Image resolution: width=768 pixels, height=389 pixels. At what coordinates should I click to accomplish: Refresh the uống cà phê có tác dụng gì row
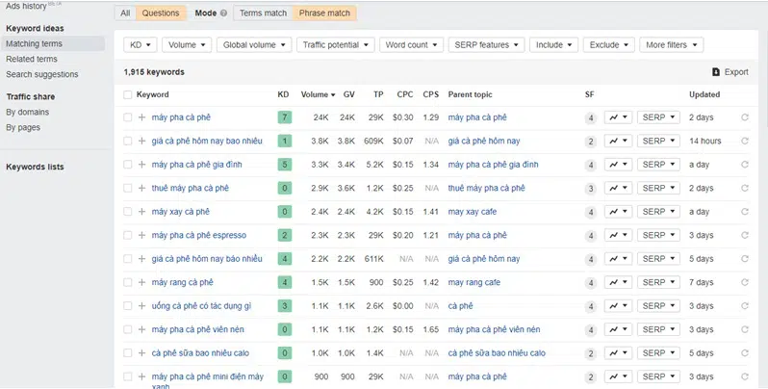coord(745,306)
